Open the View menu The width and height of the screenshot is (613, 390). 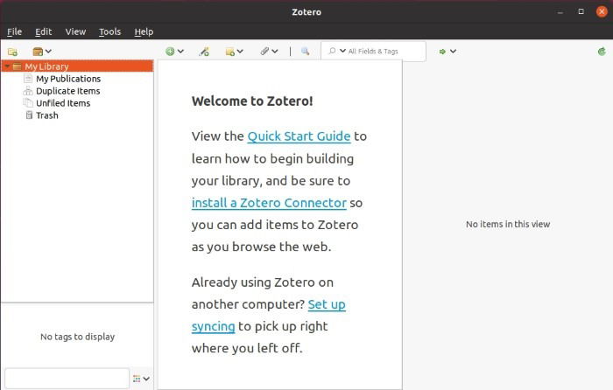pyautogui.click(x=75, y=31)
